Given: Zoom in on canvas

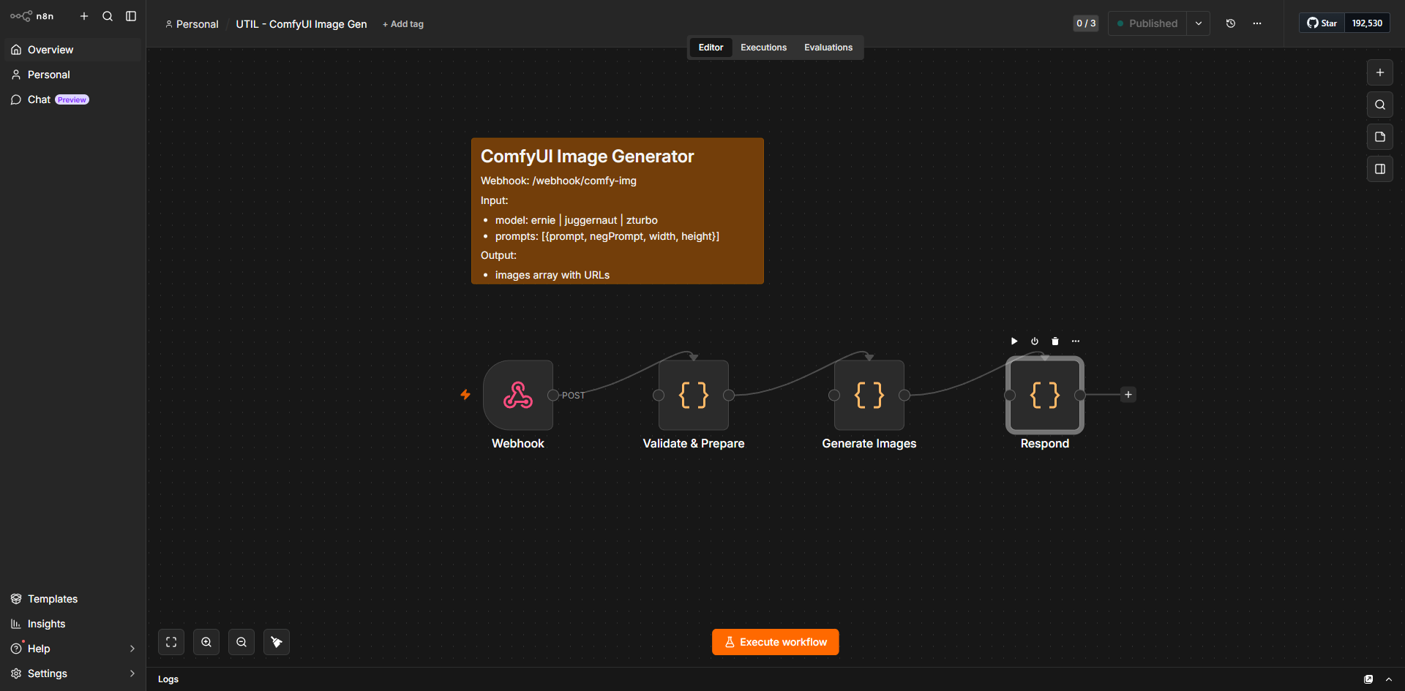Looking at the screenshot, I should coord(206,642).
